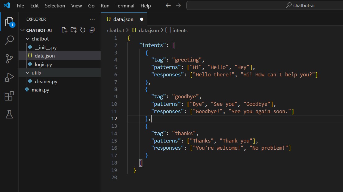Screen dimensions: 343x192
Task: Open the Terminal menu
Action: [x=125, y=6]
